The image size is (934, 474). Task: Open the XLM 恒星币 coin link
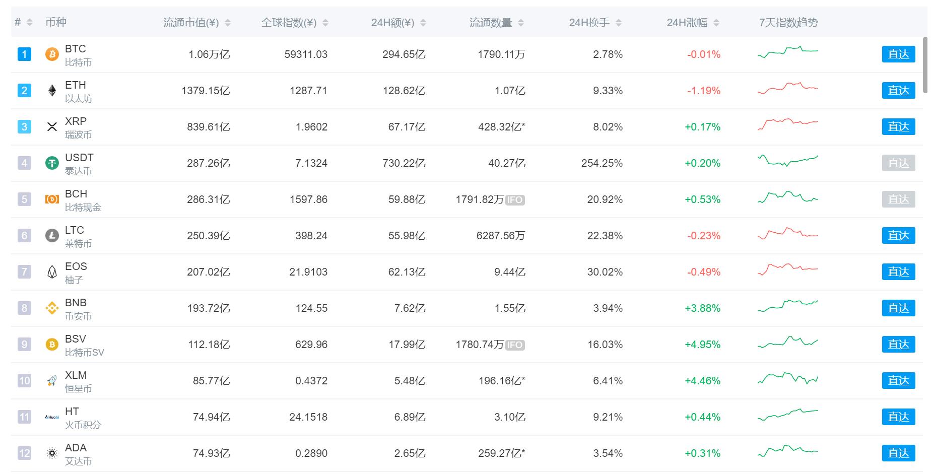(x=78, y=381)
